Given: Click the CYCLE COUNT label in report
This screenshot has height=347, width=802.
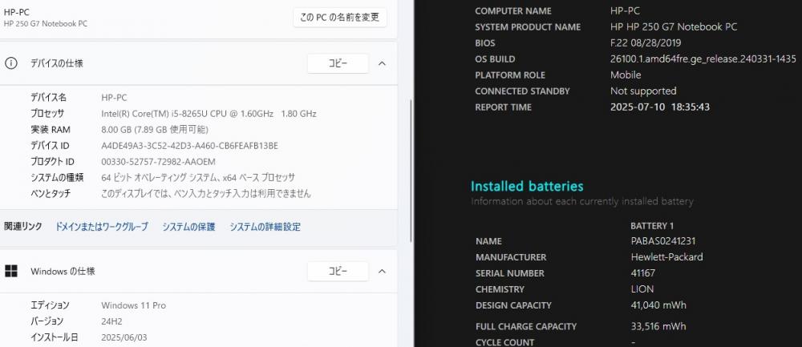Looking at the screenshot, I should 504,342.
